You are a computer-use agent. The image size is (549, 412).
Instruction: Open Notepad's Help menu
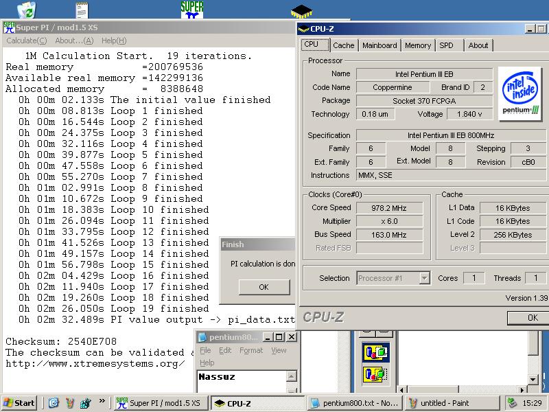tap(207, 363)
